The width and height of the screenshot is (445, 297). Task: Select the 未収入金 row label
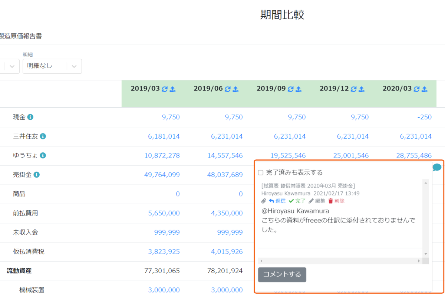click(25, 232)
